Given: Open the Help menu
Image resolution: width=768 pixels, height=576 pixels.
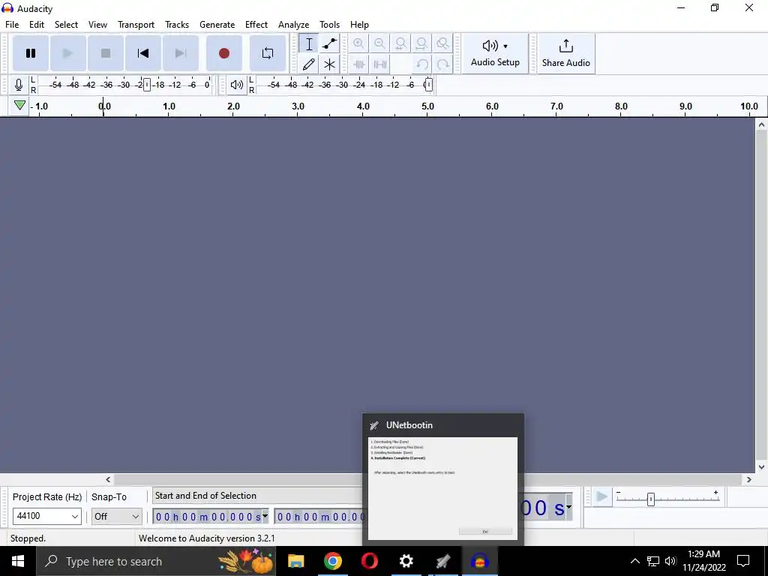Looking at the screenshot, I should coord(359,25).
